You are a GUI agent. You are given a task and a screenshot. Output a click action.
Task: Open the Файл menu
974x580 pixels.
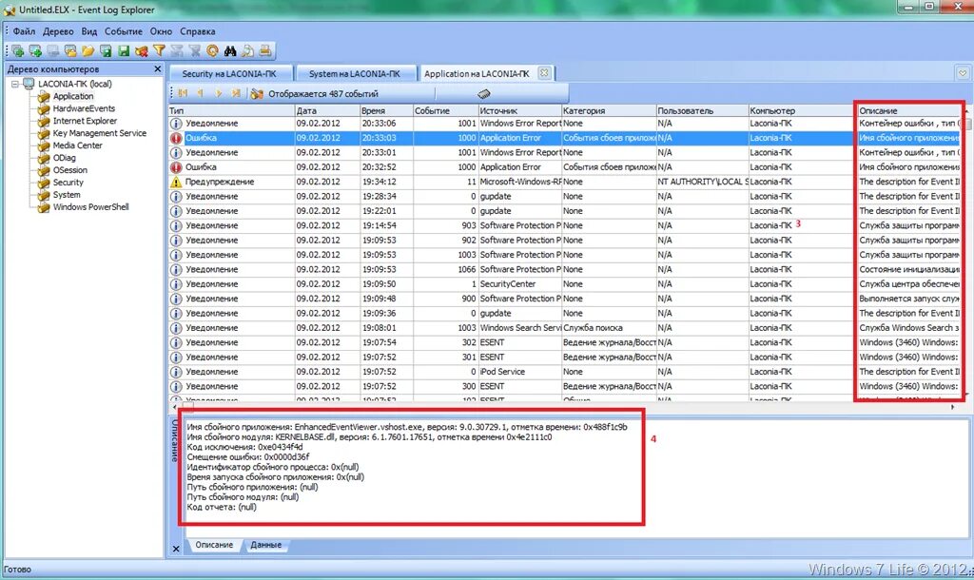tap(24, 31)
